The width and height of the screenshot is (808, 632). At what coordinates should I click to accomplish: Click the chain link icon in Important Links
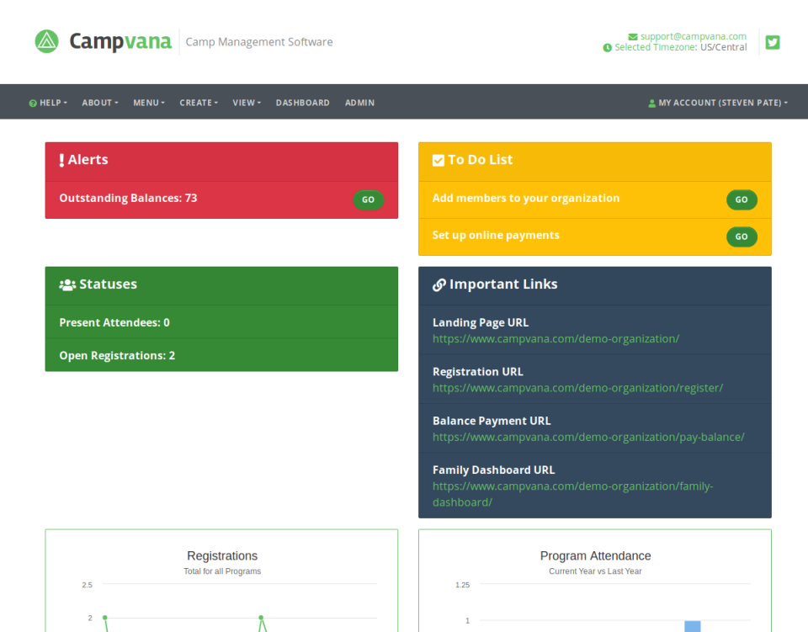(439, 284)
